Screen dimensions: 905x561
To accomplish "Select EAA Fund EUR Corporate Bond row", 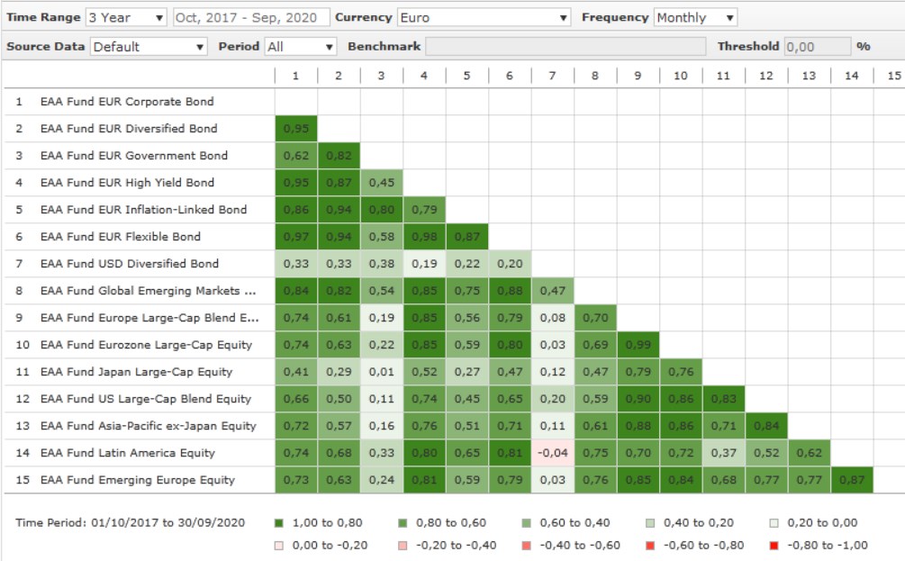I will pyautogui.click(x=127, y=102).
